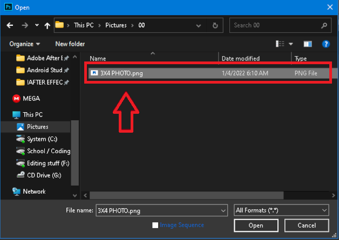Open the Organize menu

[x=25, y=44]
